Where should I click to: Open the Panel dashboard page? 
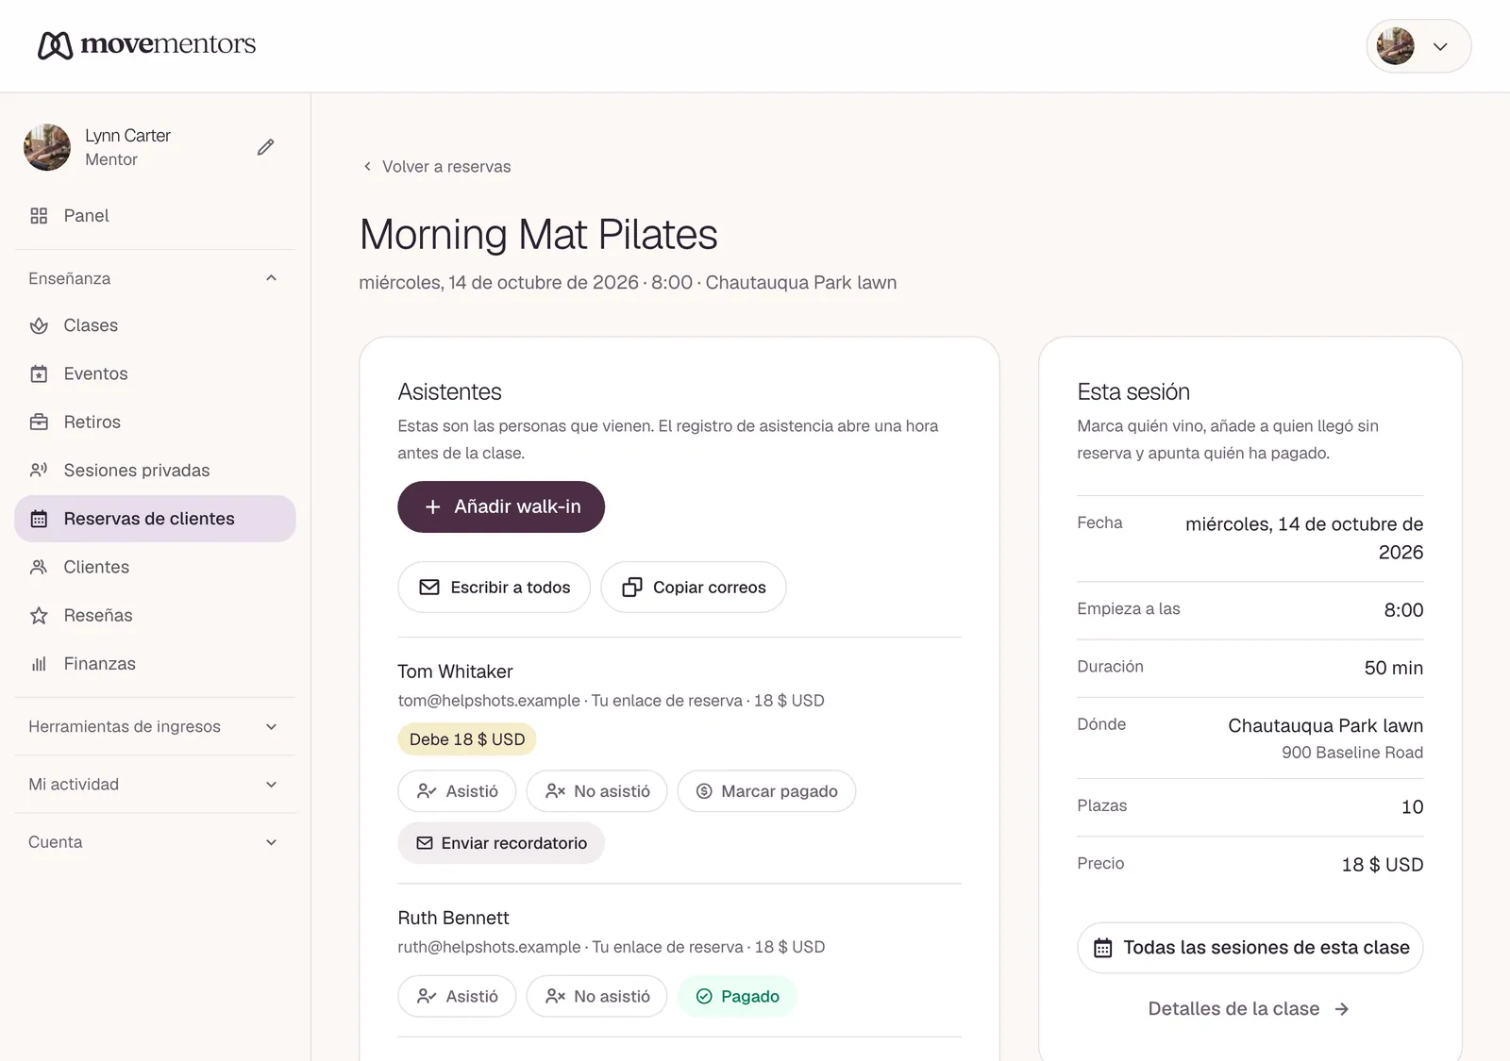coord(155,216)
